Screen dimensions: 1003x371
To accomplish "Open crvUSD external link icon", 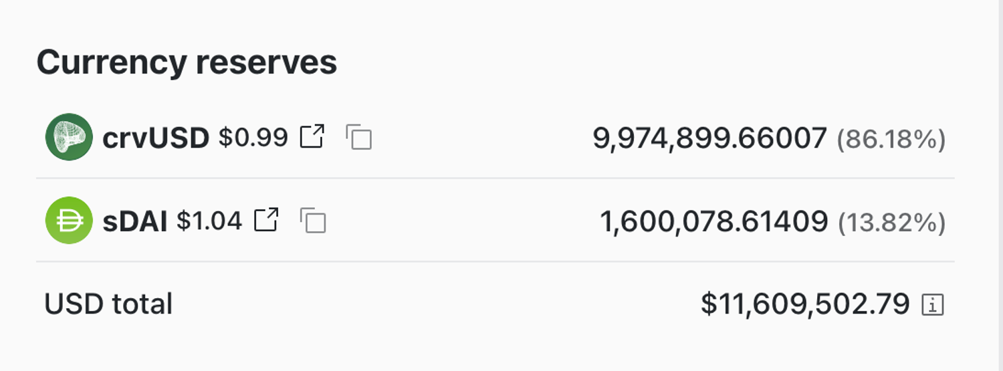I will (312, 137).
